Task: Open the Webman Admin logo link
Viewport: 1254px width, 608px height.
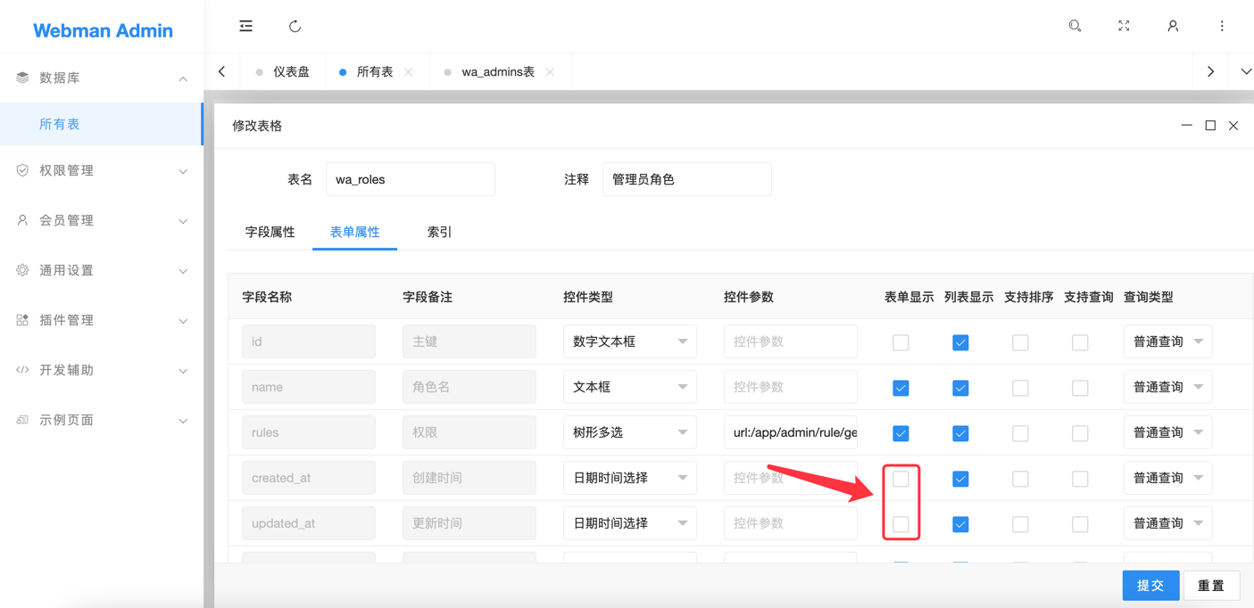Action: tap(103, 30)
